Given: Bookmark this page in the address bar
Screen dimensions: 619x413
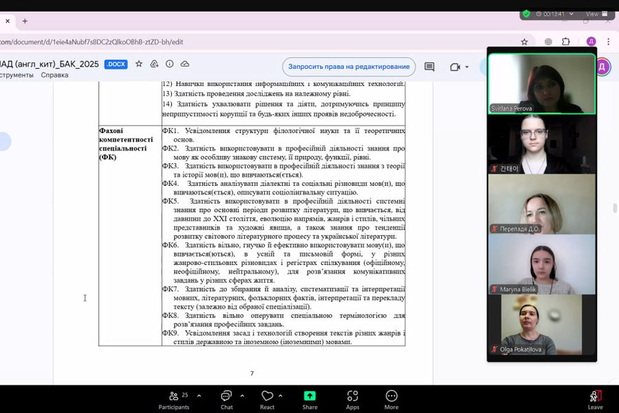Looking at the screenshot, I should pyautogui.click(x=524, y=41).
